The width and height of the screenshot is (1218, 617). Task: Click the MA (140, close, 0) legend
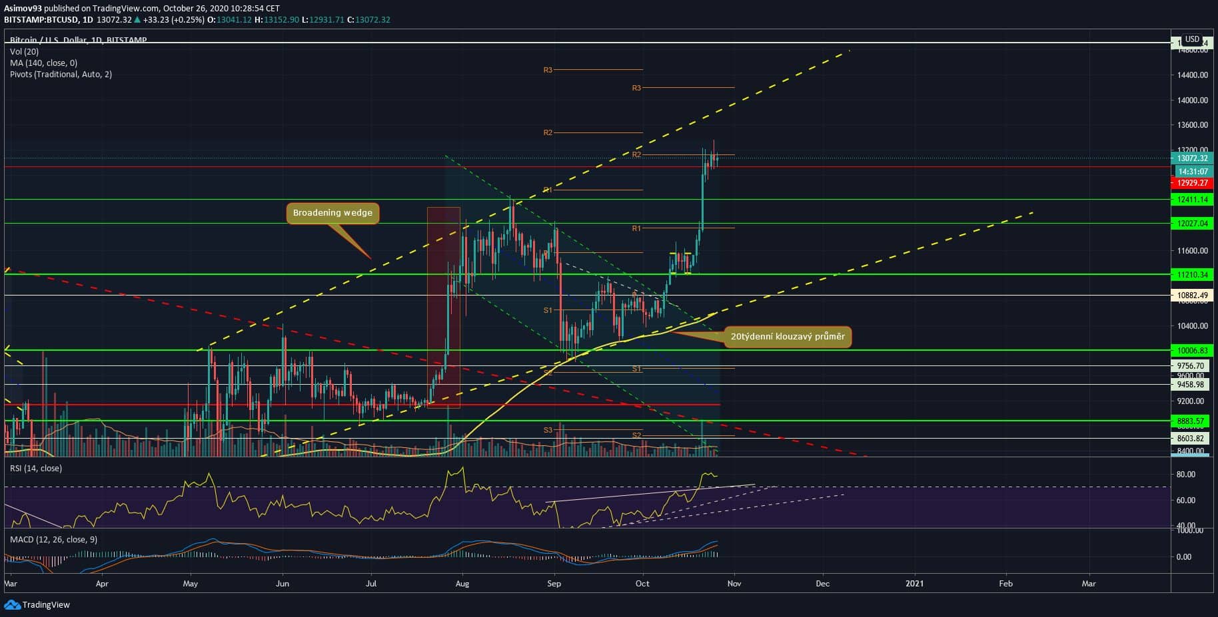tap(43, 63)
